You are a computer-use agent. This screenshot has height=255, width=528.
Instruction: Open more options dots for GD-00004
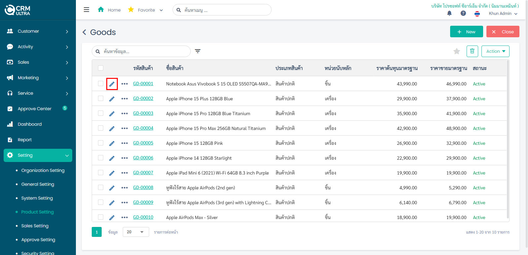(x=124, y=128)
